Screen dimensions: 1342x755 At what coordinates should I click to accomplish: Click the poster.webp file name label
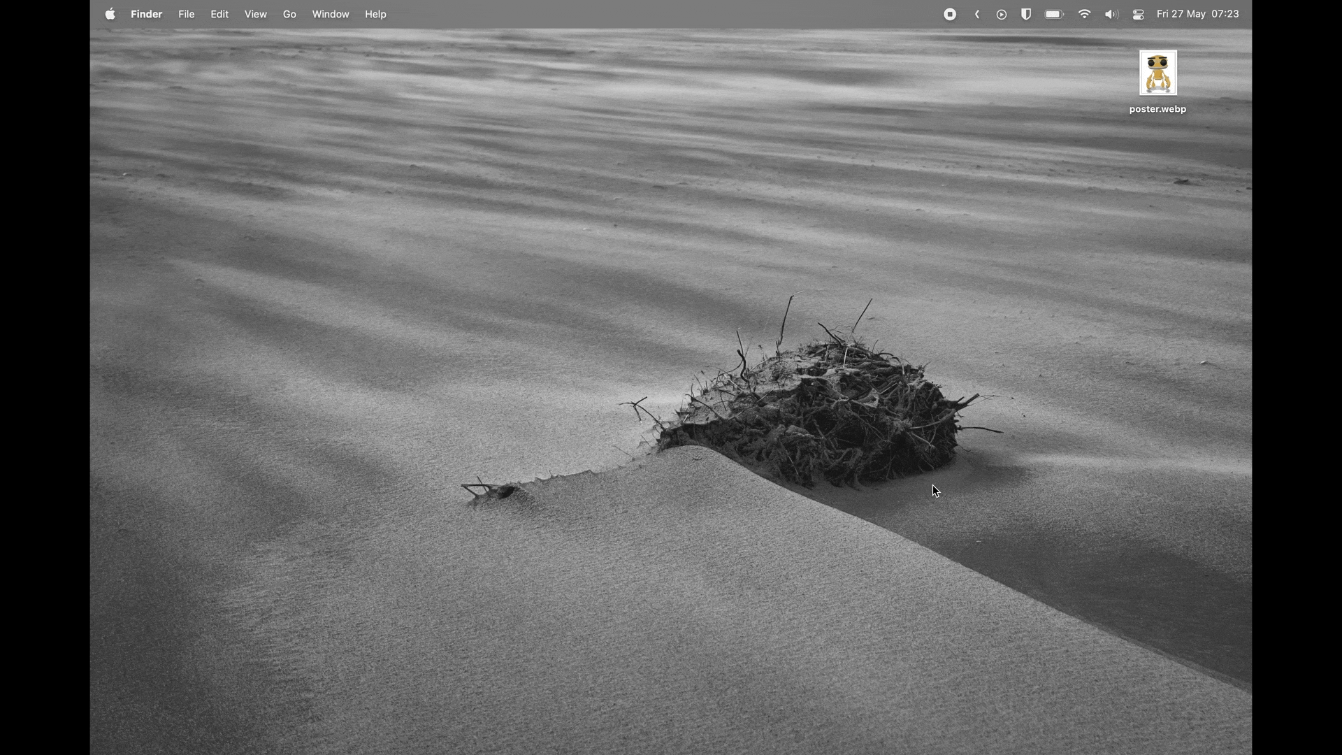[1157, 109]
